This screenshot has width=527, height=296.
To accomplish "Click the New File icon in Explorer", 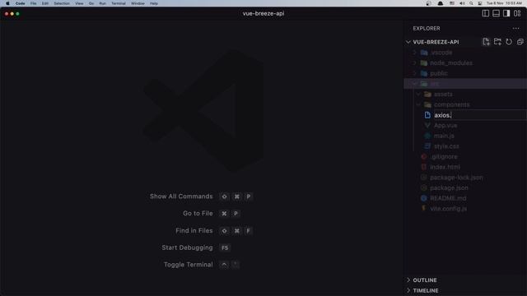I will pos(486,42).
